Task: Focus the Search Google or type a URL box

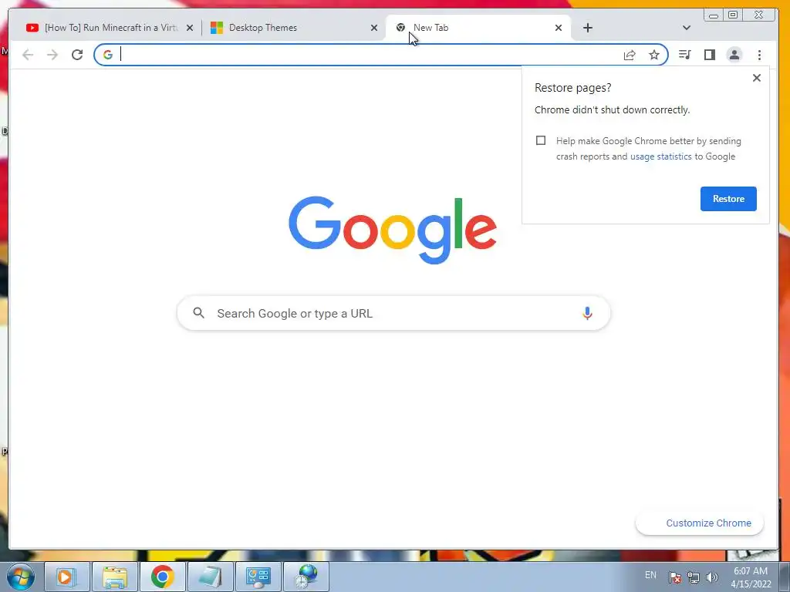Action: tap(393, 313)
